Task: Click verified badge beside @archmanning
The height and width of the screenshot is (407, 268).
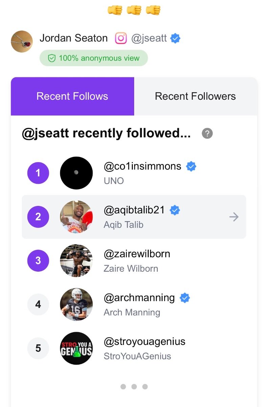Action: click(x=185, y=298)
